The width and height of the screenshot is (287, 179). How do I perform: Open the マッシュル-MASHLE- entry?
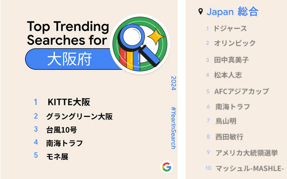[249, 168]
